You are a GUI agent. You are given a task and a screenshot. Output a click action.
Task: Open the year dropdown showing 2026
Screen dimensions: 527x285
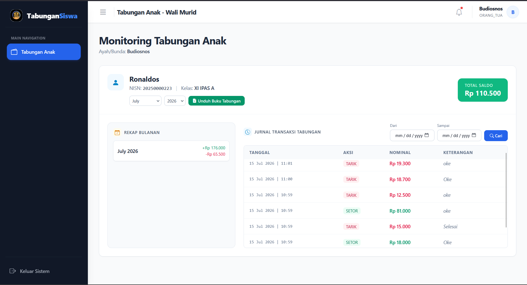[x=175, y=101]
